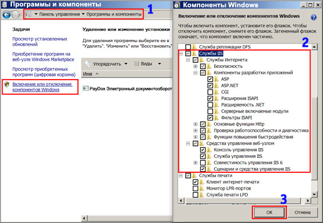
Task: Expand the Безопасность tree node
Action: (x=195, y=66)
